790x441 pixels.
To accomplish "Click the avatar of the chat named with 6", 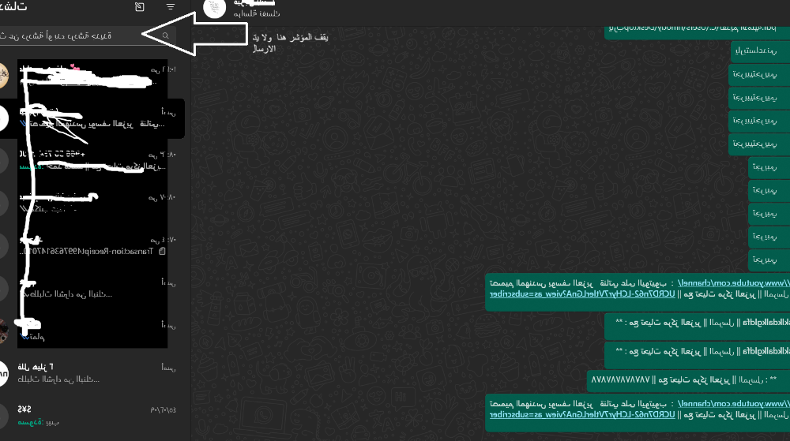I will [2, 374].
